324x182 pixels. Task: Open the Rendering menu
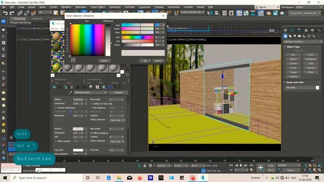[115, 7]
